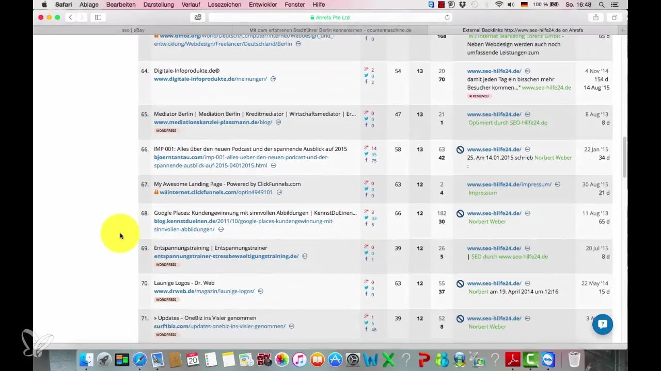The width and height of the screenshot is (661, 371).
Task: Open iTunes music icon in dock
Action: [300, 359]
